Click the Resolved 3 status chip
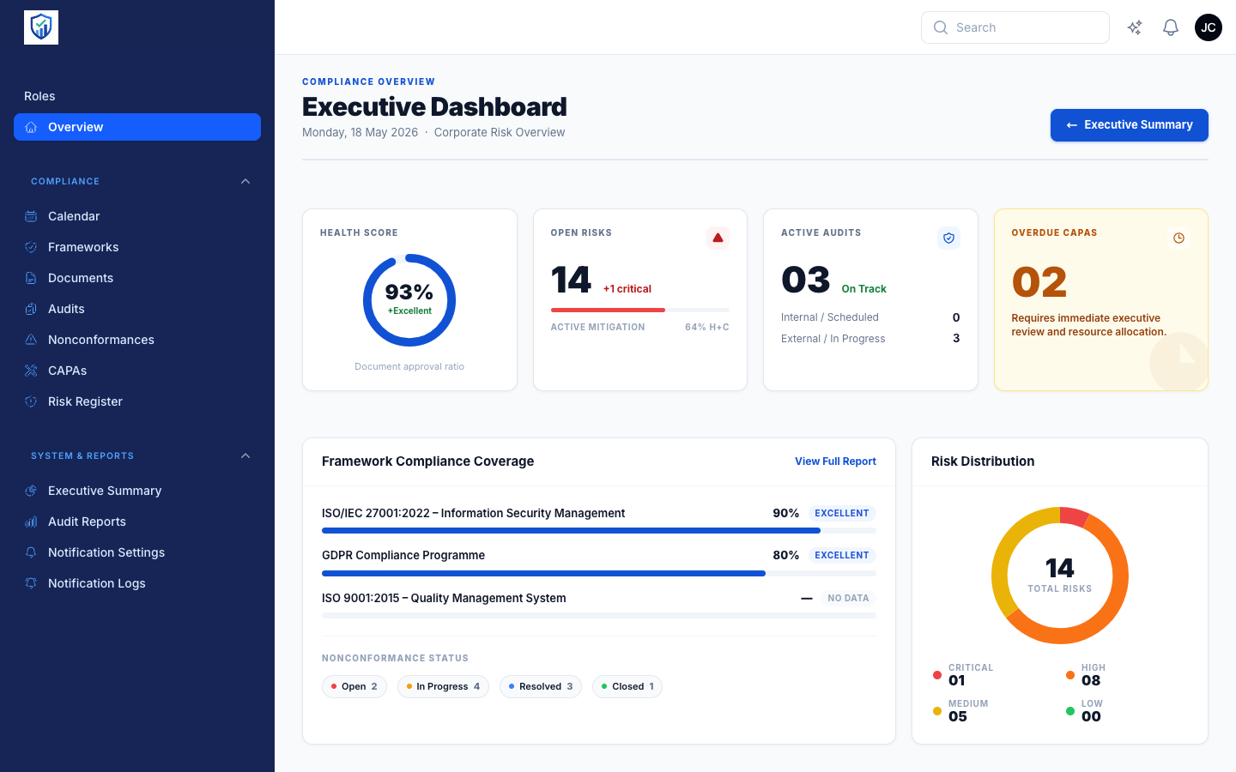The image size is (1236, 772). click(541, 686)
